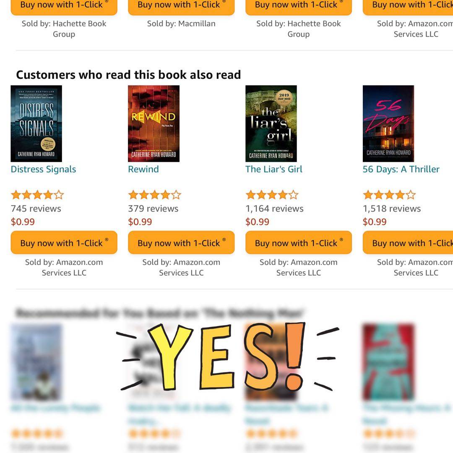Screen dimensions: 453x453
Task: Click the 56 Days star rating
Action: [389, 195]
